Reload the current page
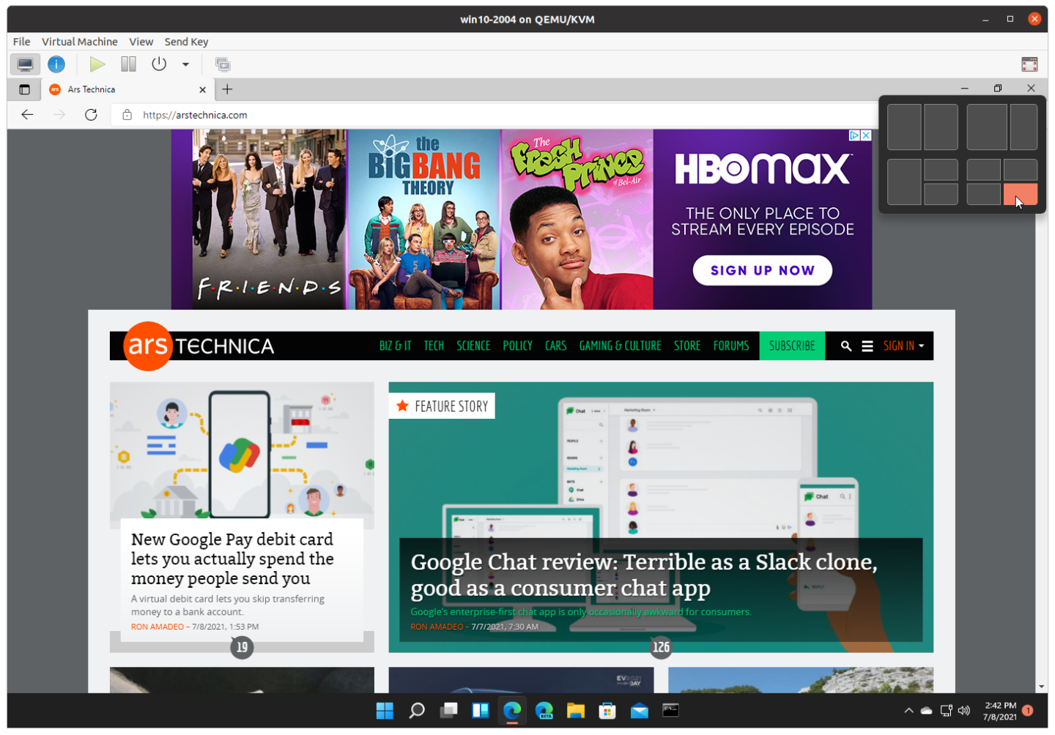The width and height of the screenshot is (1055, 735). click(91, 115)
